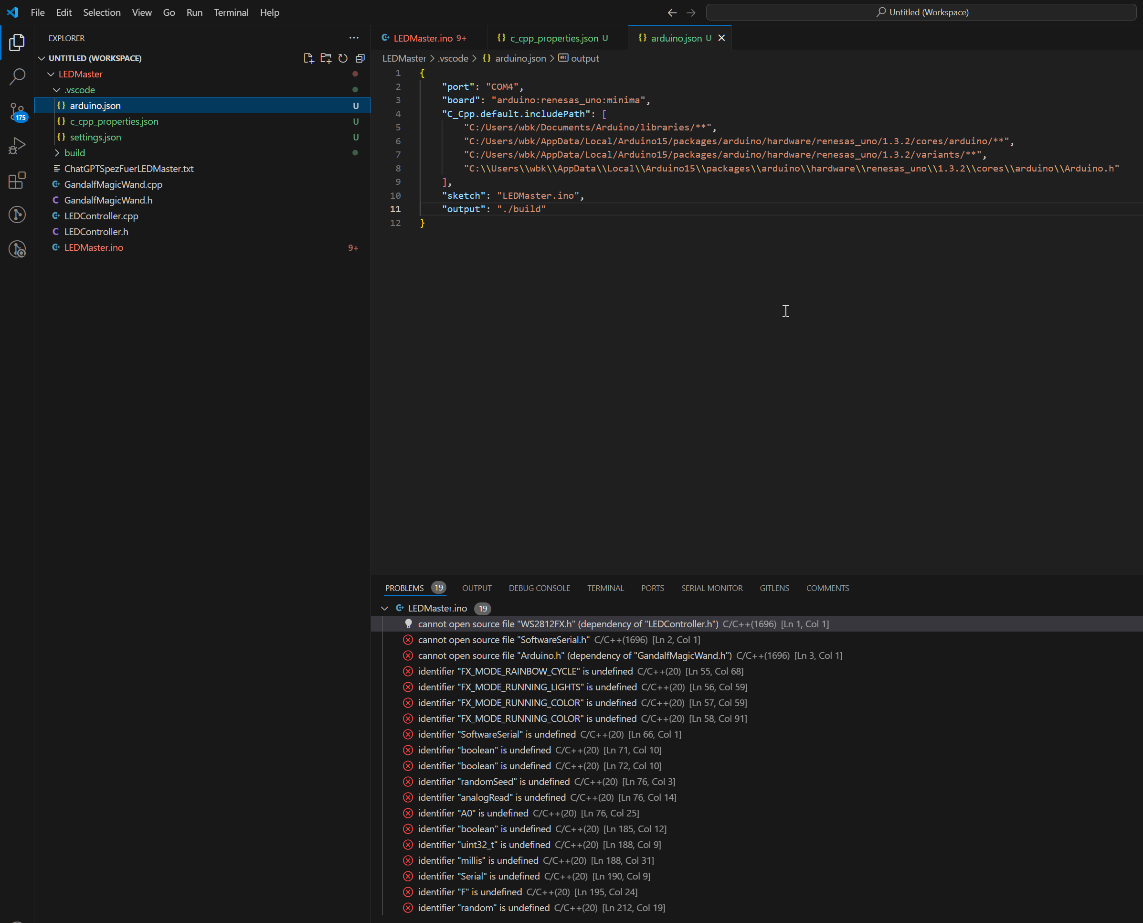Refresh the explorer file tree

point(343,58)
